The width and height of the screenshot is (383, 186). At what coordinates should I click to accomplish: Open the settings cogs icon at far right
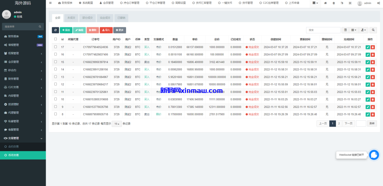point(379,3)
